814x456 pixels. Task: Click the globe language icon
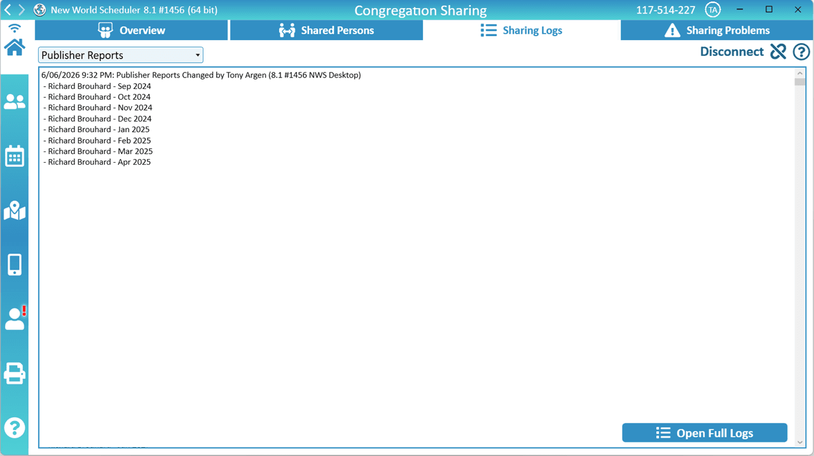(x=39, y=10)
